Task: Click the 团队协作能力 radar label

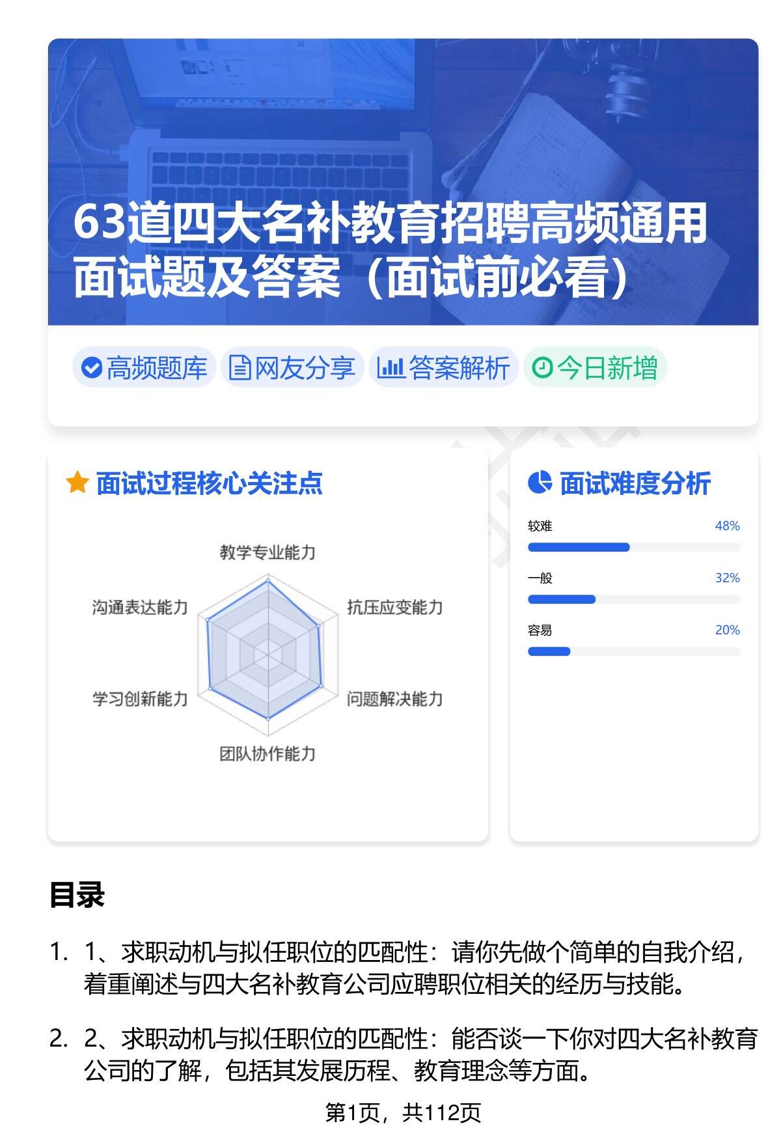Action: 267,754
